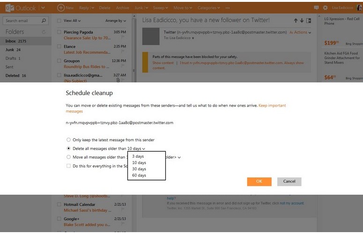The height and width of the screenshot is (234, 363).
Task: Click the search magnifier icon
Action: (44, 21)
